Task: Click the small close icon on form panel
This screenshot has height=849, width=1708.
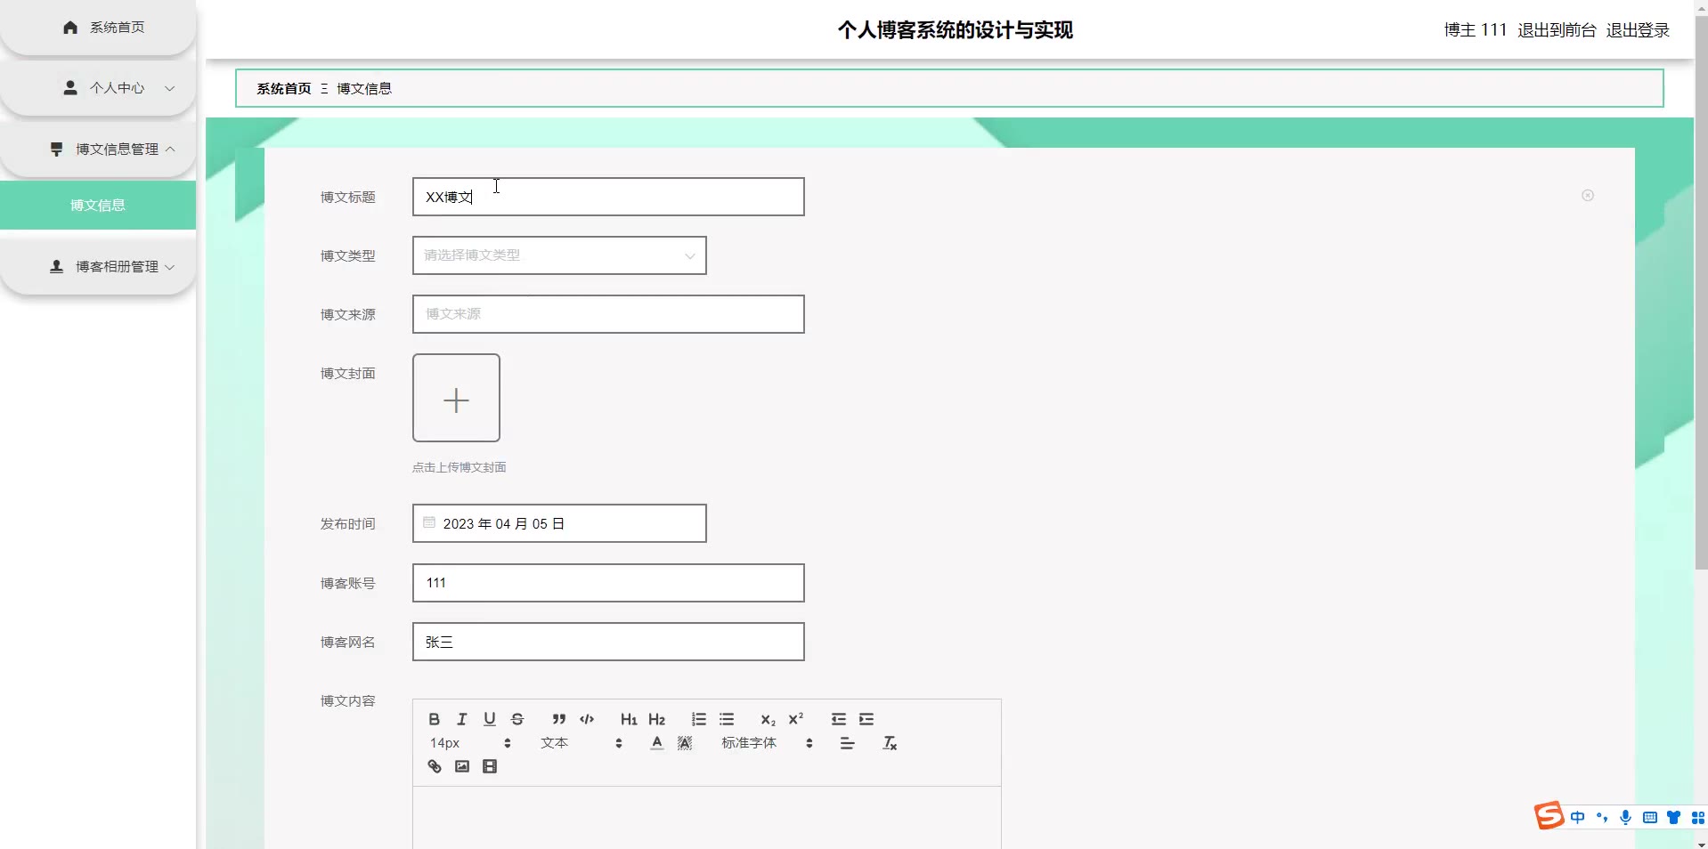Action: [x=1588, y=196]
